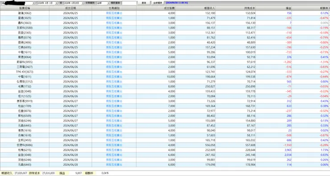This screenshot has width=330, height=176.
Task: Open the trade-type link in the (2365) row
Action: [114, 33]
